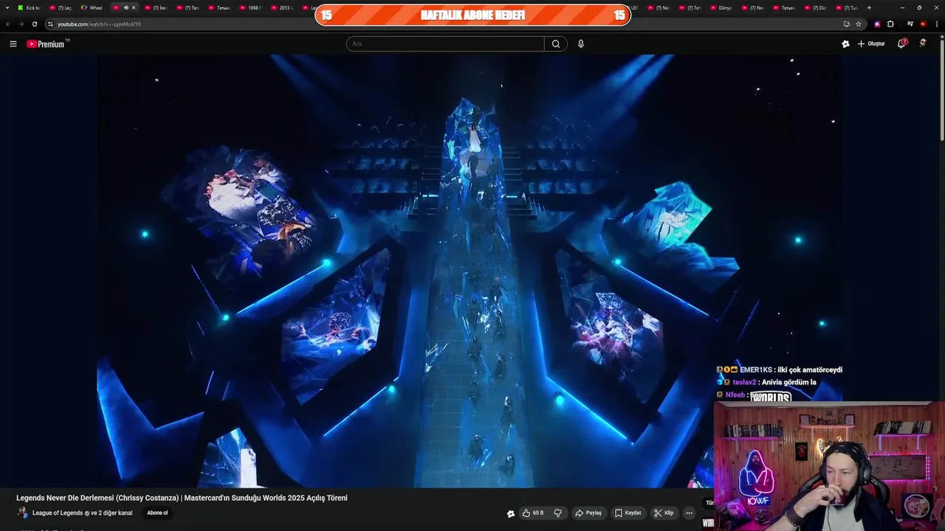Open the League of Legends channel avatar

[22, 513]
